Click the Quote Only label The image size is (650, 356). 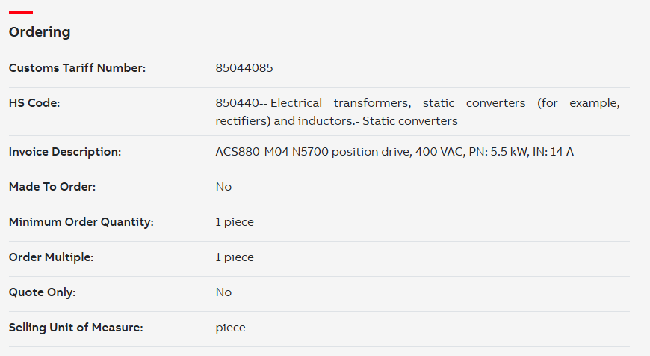click(43, 292)
